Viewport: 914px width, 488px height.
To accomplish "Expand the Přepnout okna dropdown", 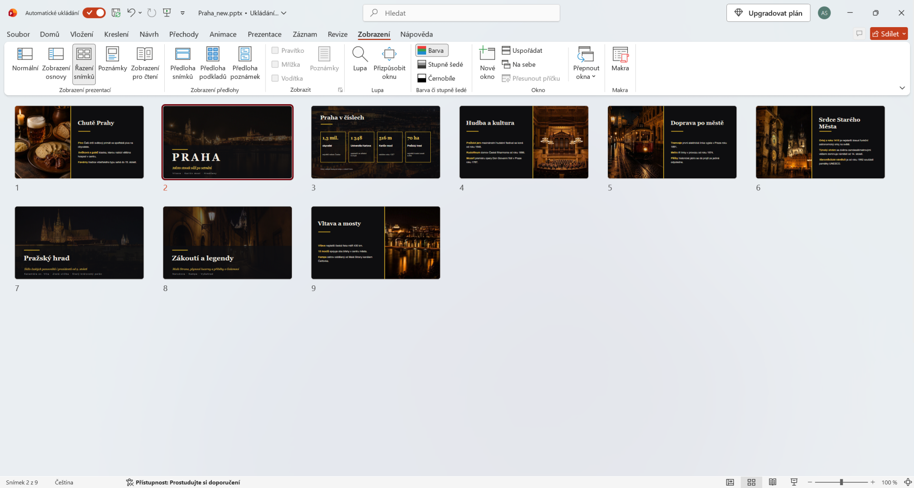I will click(586, 64).
